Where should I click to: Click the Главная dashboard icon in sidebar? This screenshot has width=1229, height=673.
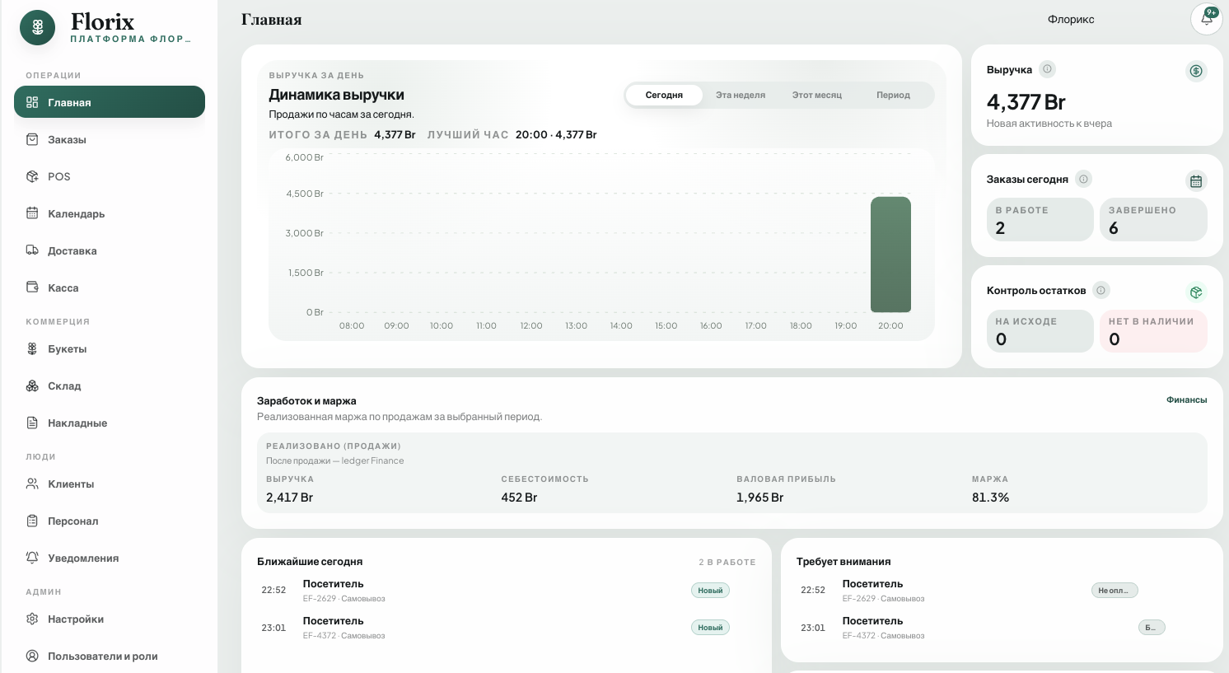click(x=32, y=102)
